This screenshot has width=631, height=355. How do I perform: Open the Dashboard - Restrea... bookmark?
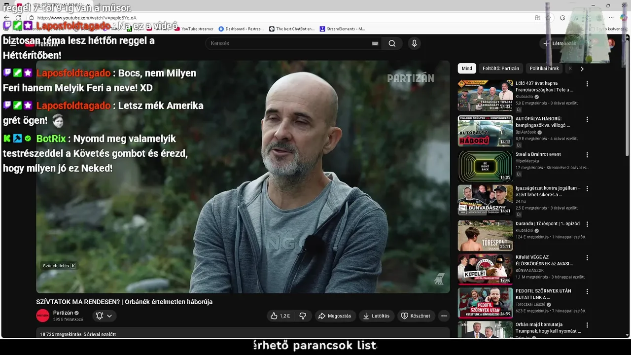tap(241, 29)
